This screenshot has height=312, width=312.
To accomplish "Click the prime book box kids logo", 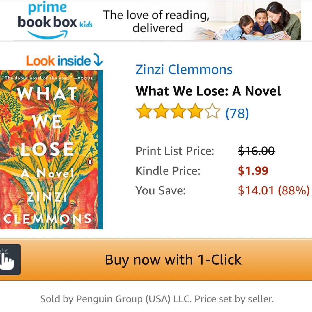I will click(55, 20).
